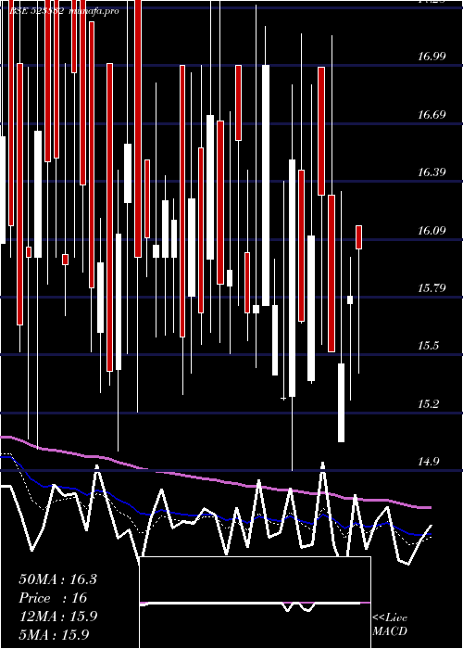
Task: Click the 14.9 price axis label
Action: (428, 462)
